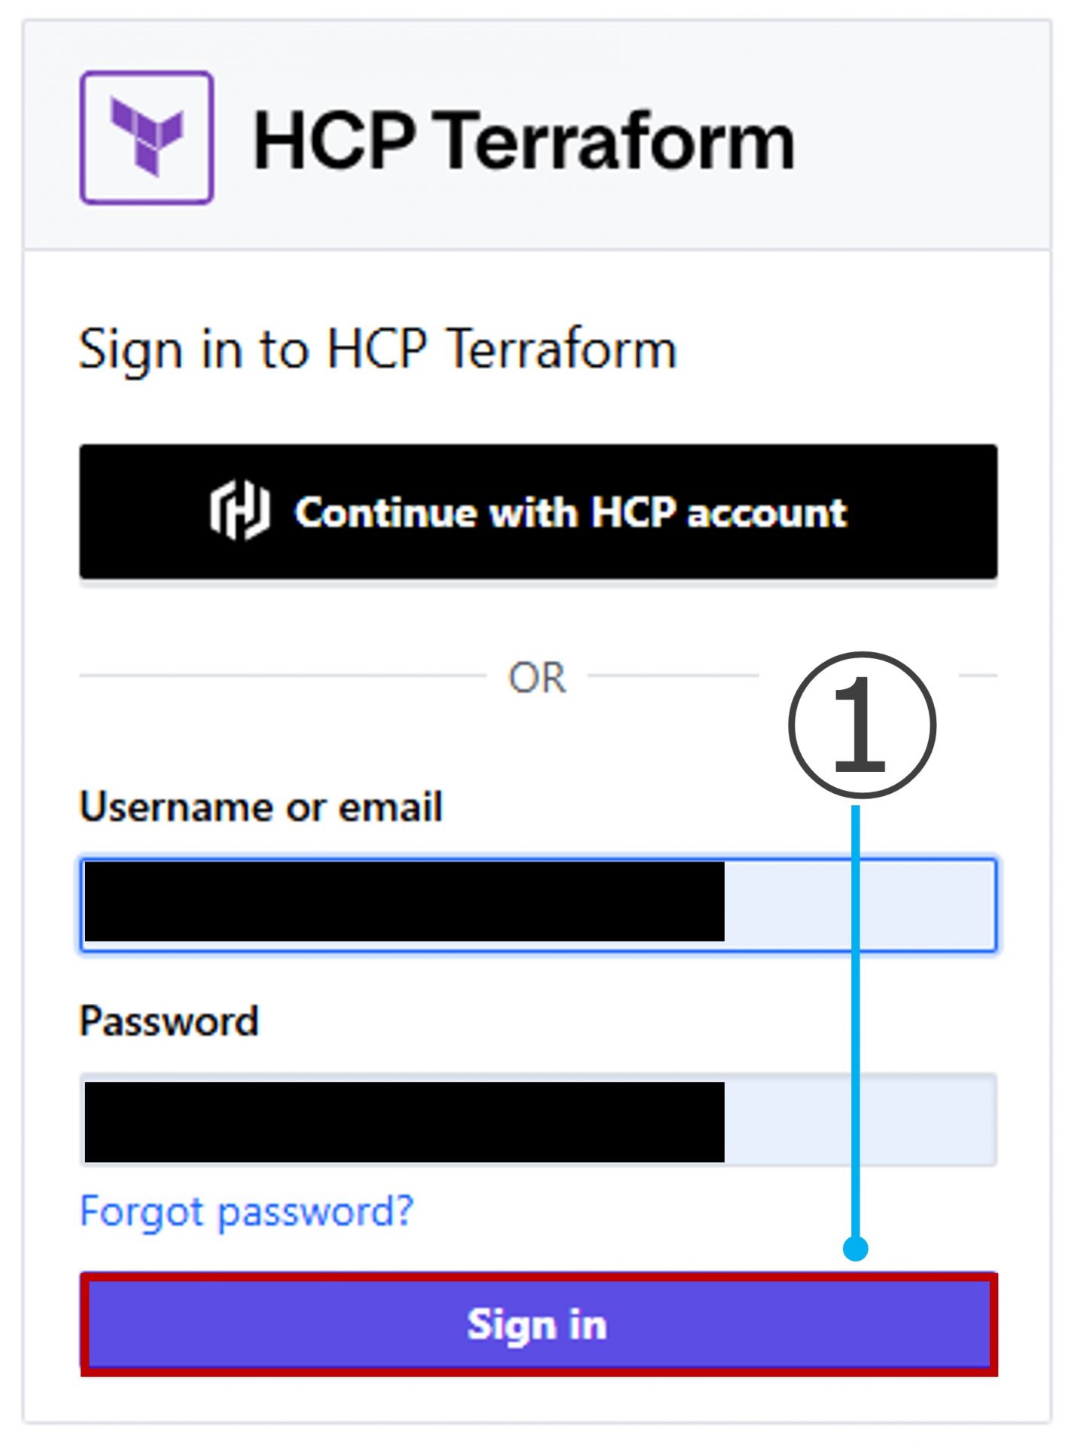The image size is (1065, 1446).
Task: Click the empty light-blue end of username field
Action: coord(926,904)
